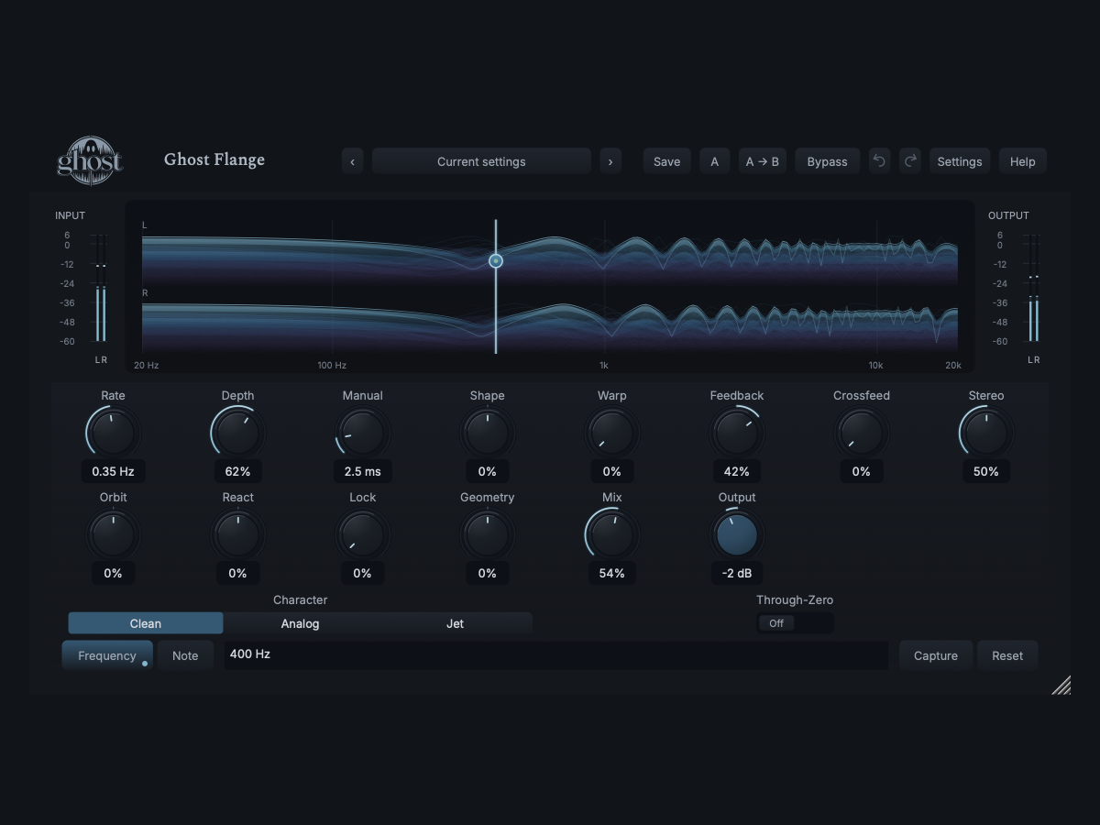The width and height of the screenshot is (1100, 825).
Task: Click the 0% Orbit value field
Action: [x=113, y=573]
